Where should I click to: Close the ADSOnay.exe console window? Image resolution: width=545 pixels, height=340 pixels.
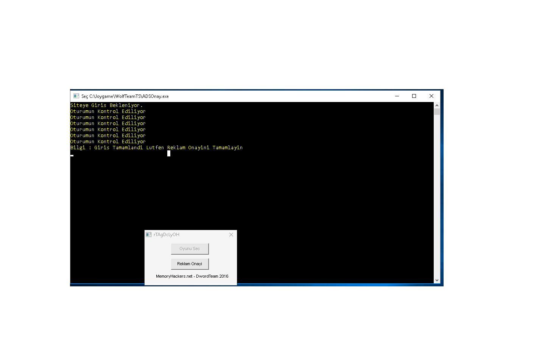431,96
